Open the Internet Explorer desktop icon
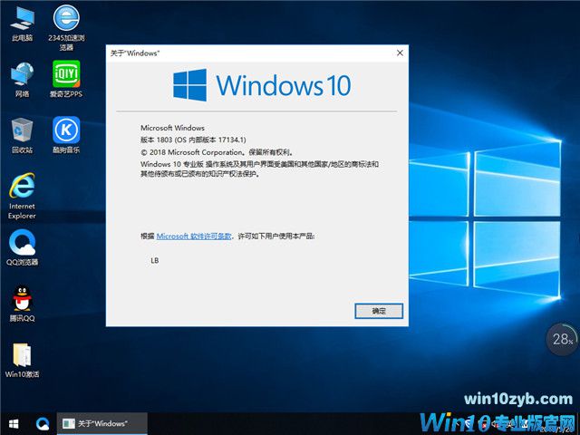This screenshot has width=580, height=435. pos(22,196)
